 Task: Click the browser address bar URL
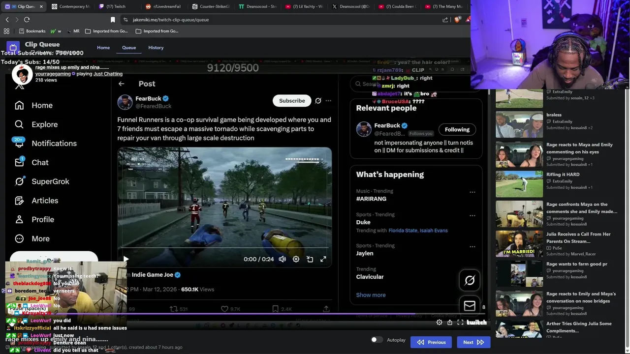(171, 20)
